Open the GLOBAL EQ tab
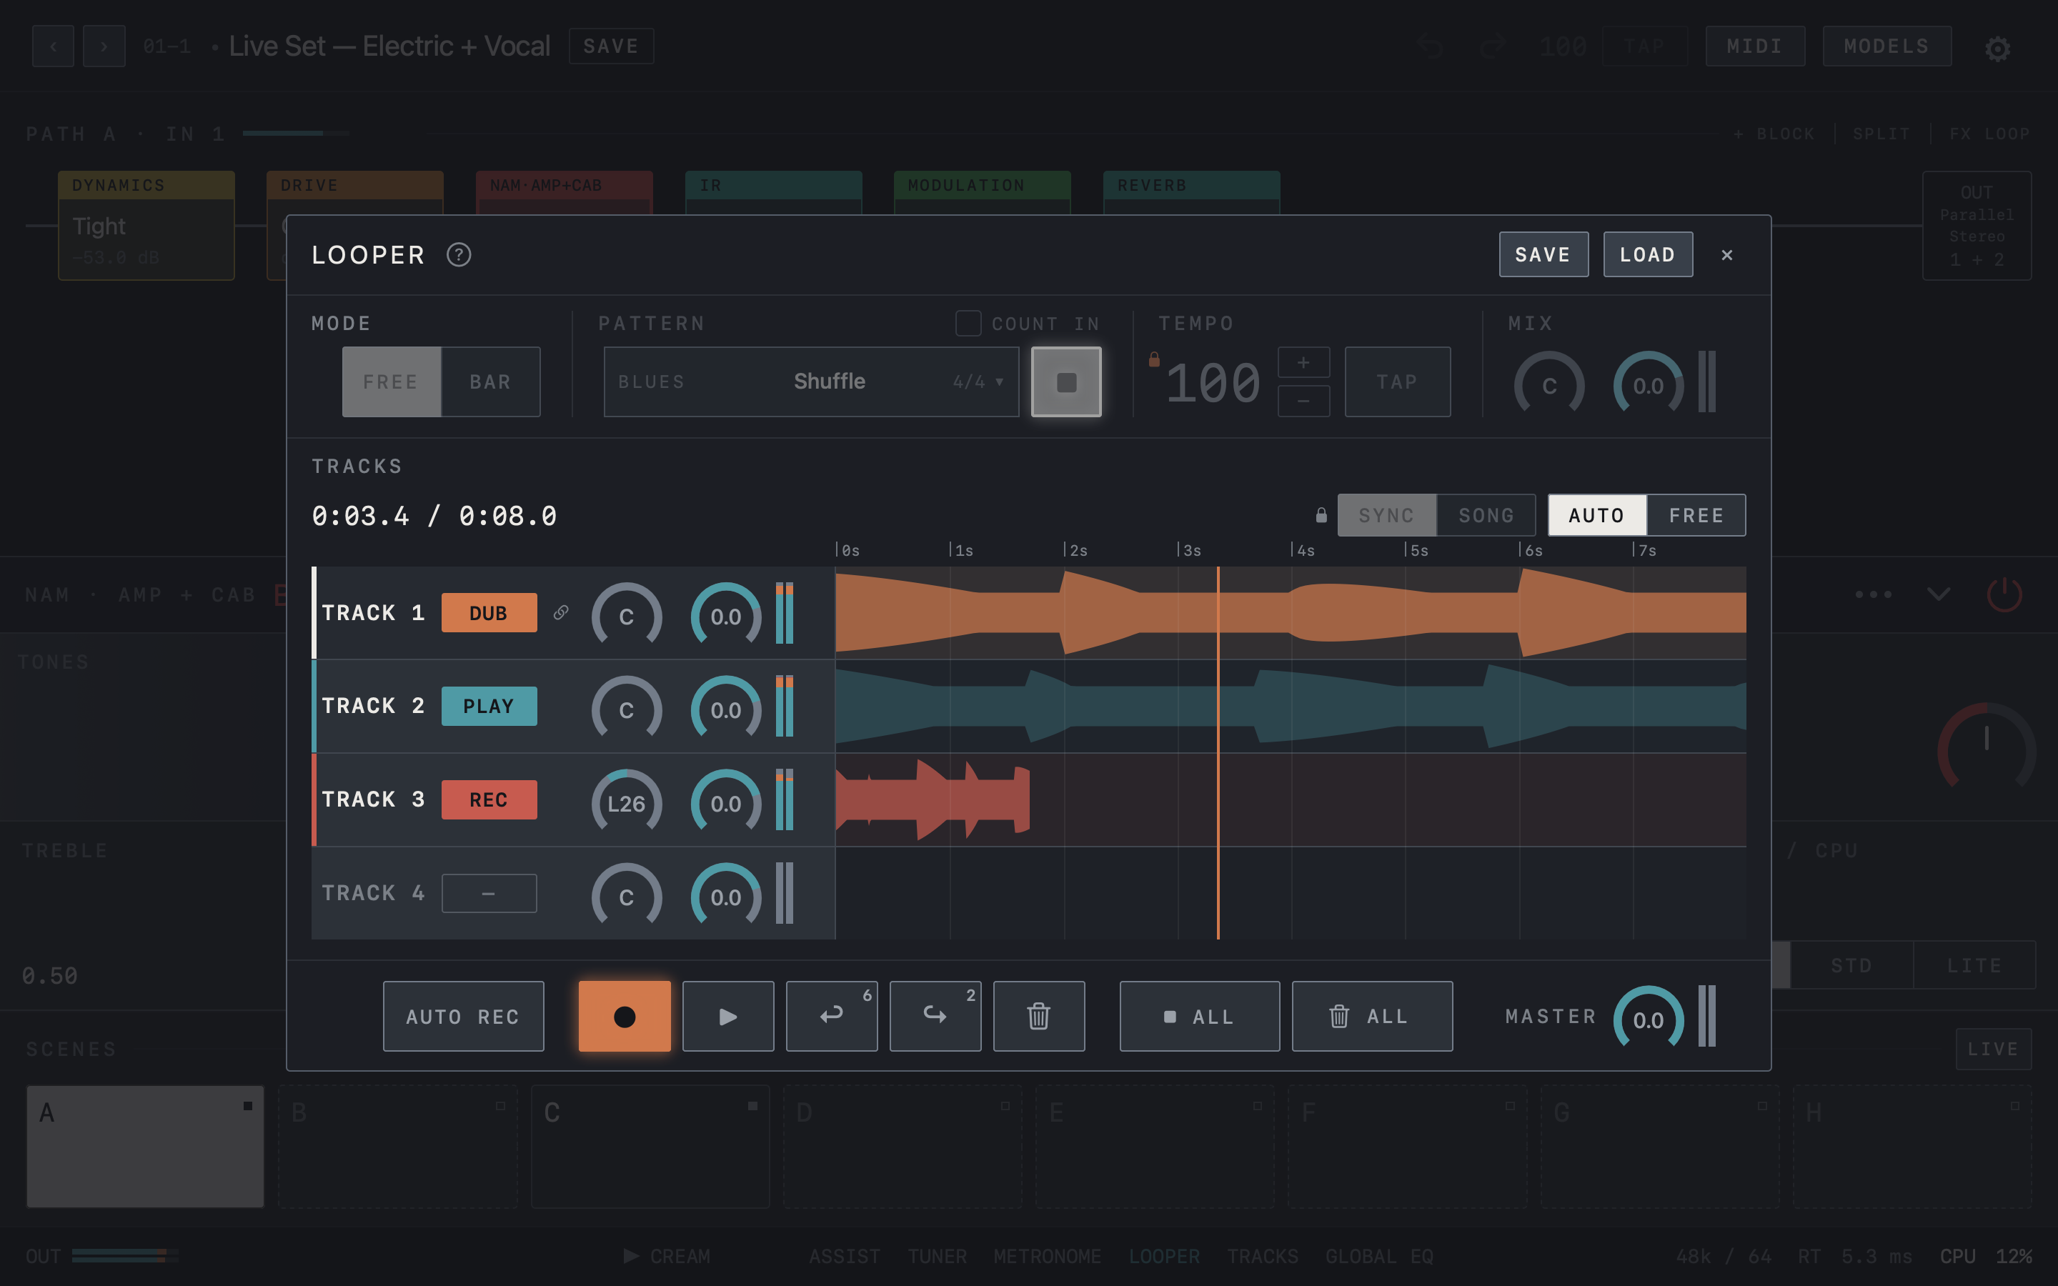The width and height of the screenshot is (2058, 1286). pyautogui.click(x=1379, y=1256)
